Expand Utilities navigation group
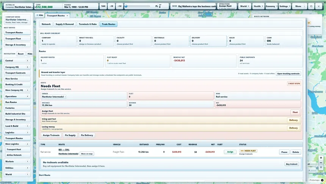This screenshot has height=184, width=326. [x=17, y=168]
